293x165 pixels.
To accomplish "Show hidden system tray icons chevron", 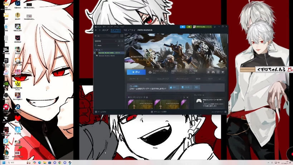I will click(268, 162).
